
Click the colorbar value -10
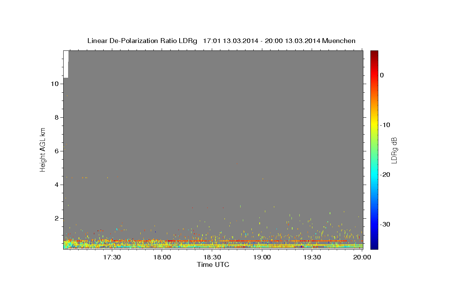click(385, 125)
